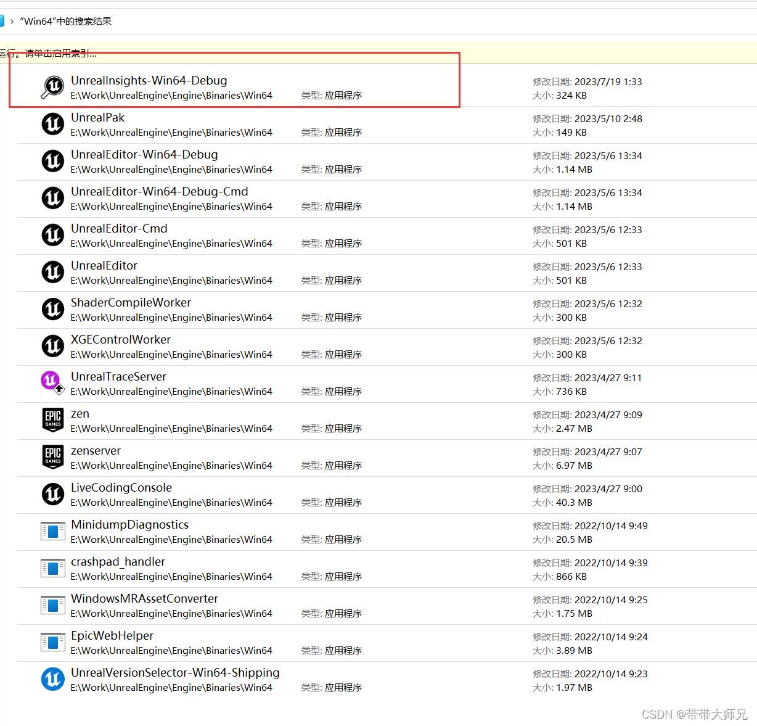
Task: Click the Epic Games icon for zen
Action: tap(53, 420)
